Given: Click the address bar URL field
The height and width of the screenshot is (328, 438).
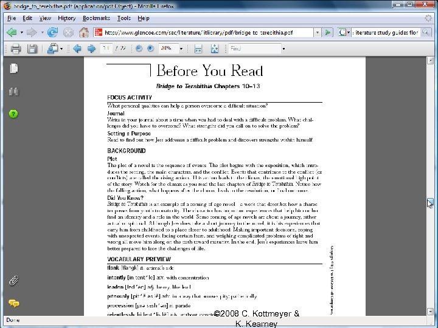Looking at the screenshot, I should 208,33.
